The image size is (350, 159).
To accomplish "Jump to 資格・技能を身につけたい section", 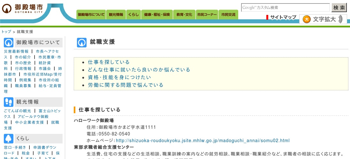I will coord(119,77).
